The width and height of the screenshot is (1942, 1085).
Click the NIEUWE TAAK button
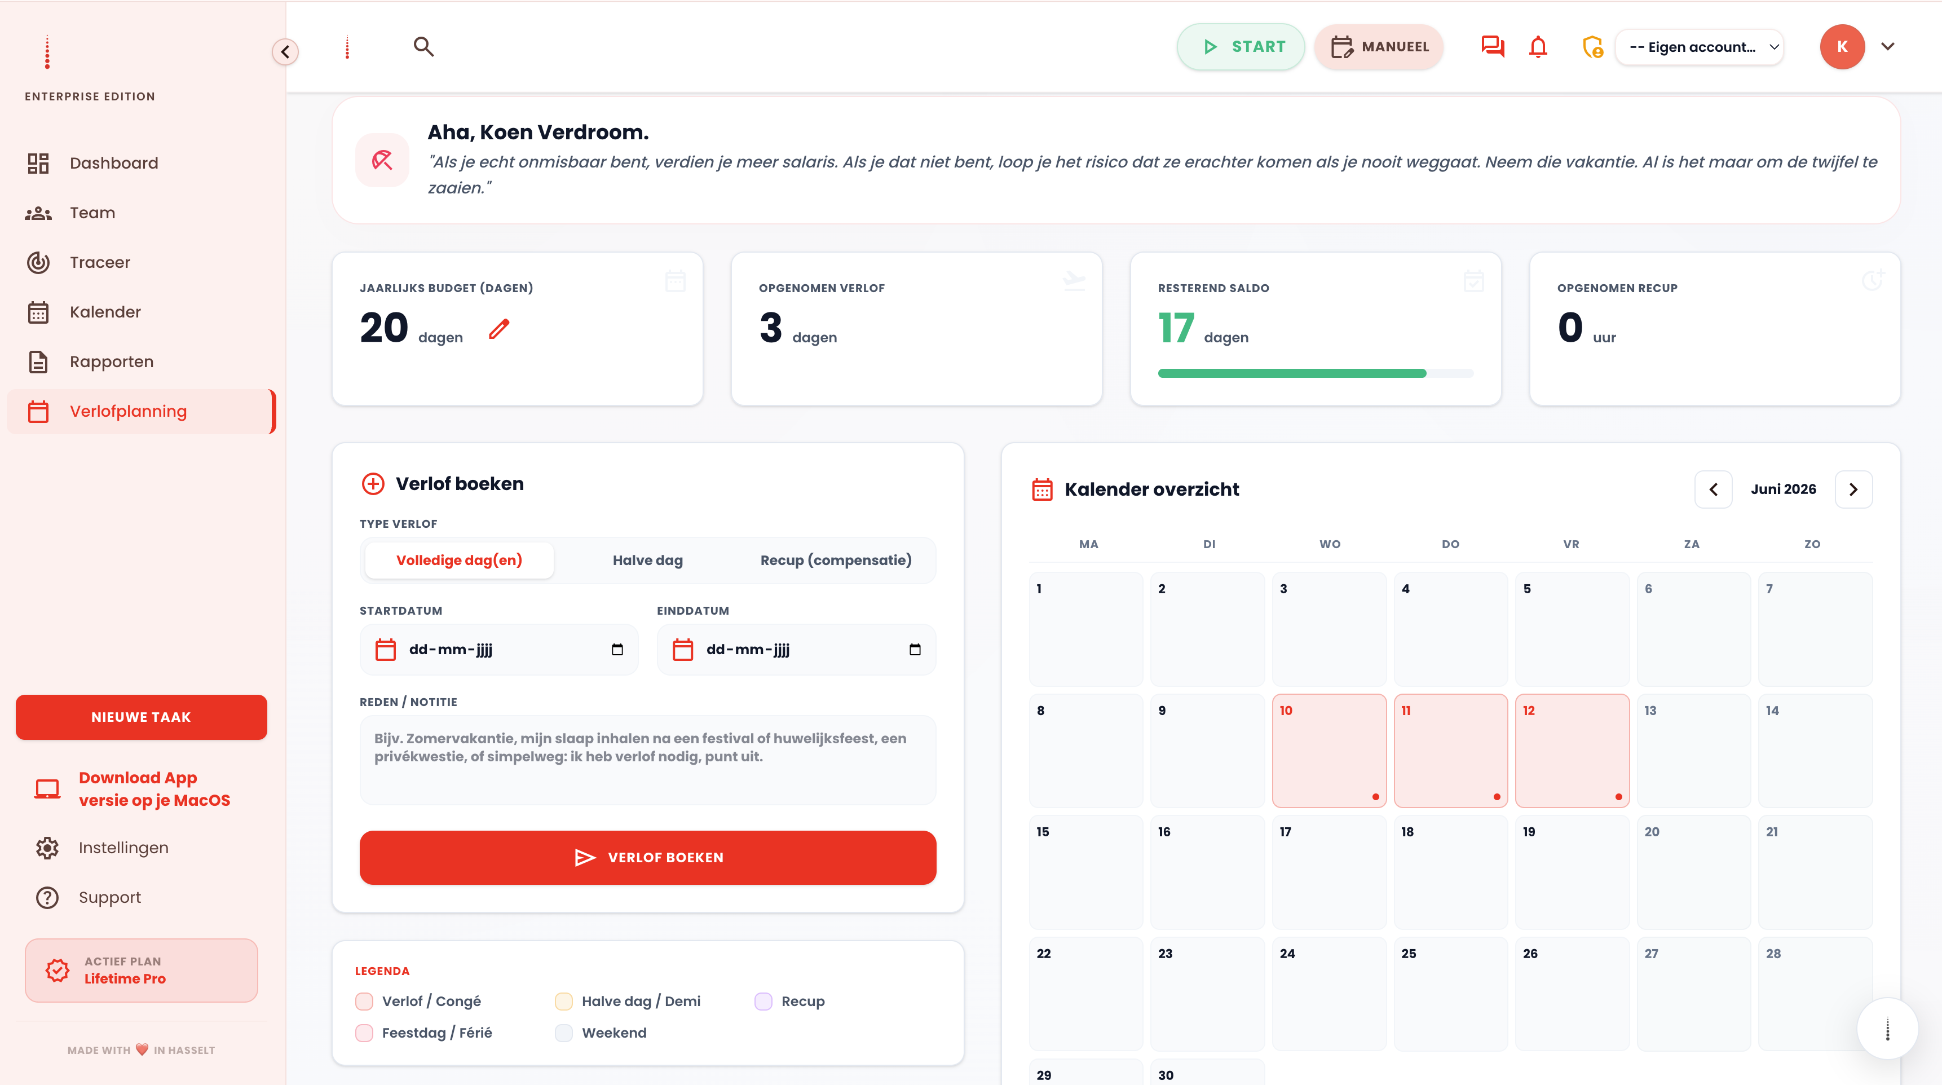point(141,717)
